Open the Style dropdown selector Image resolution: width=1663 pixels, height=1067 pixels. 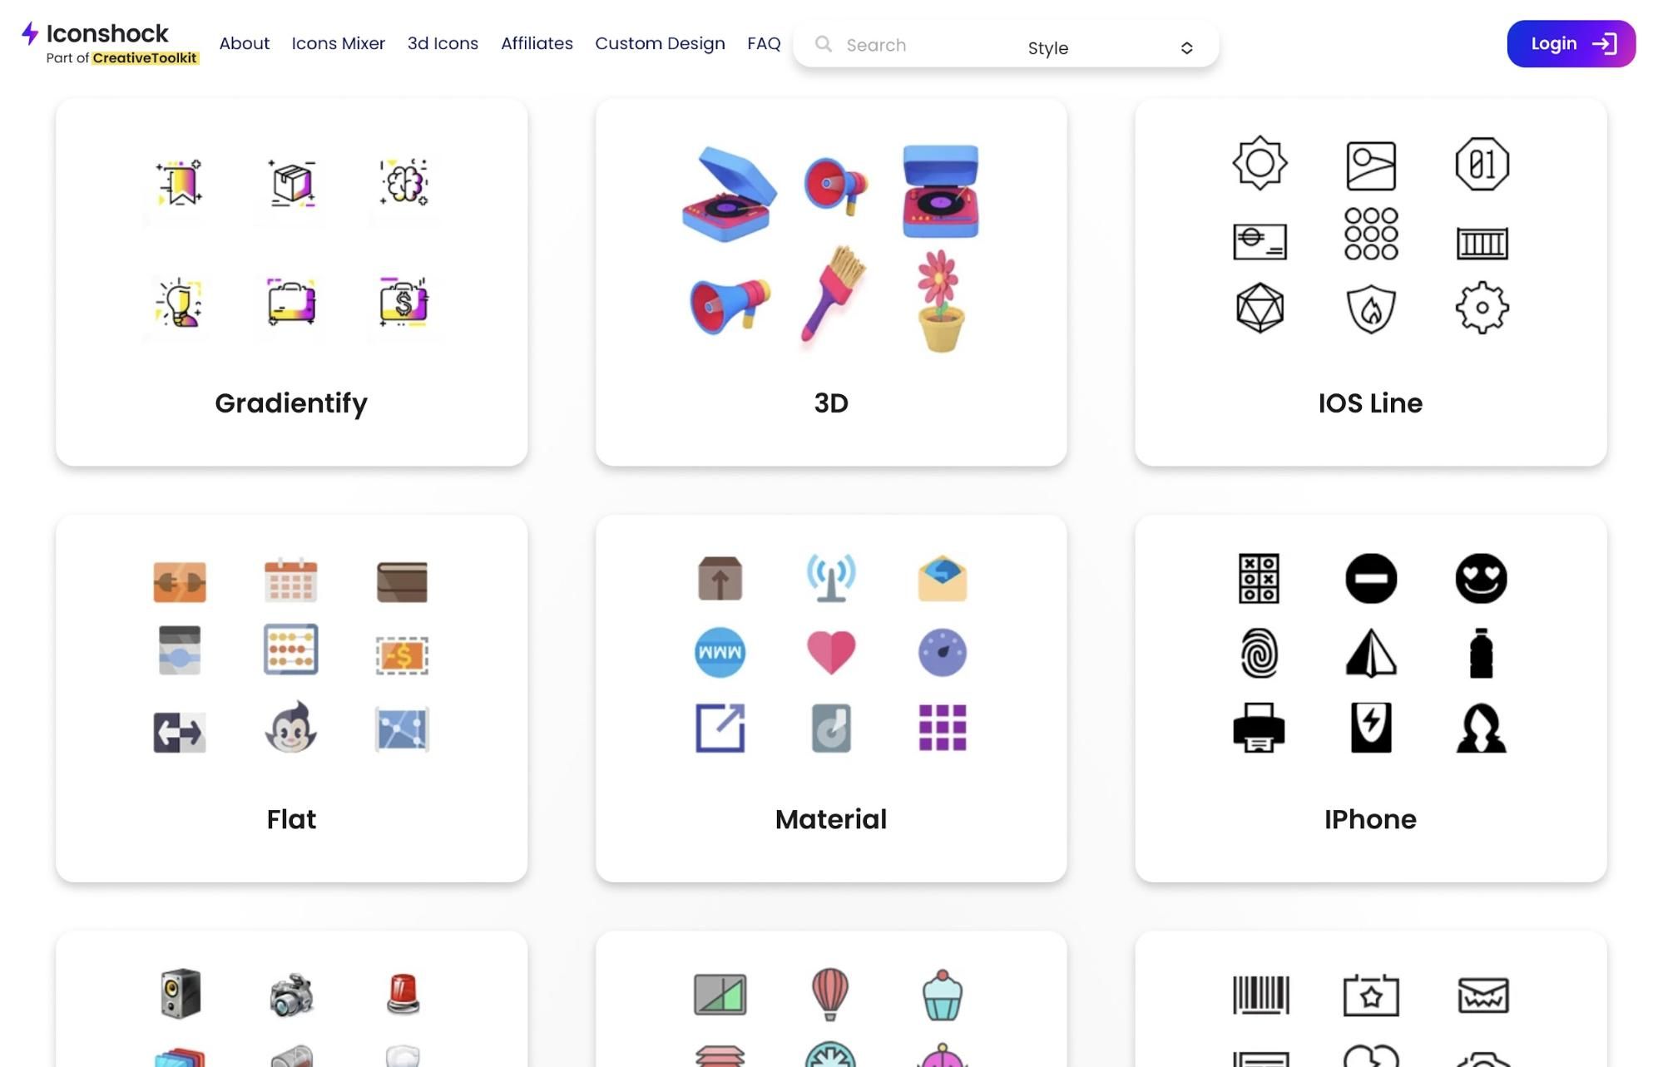click(1108, 47)
